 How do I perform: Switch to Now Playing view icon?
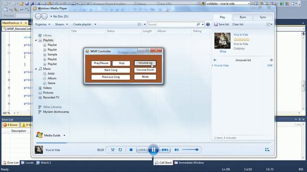point(267,150)
